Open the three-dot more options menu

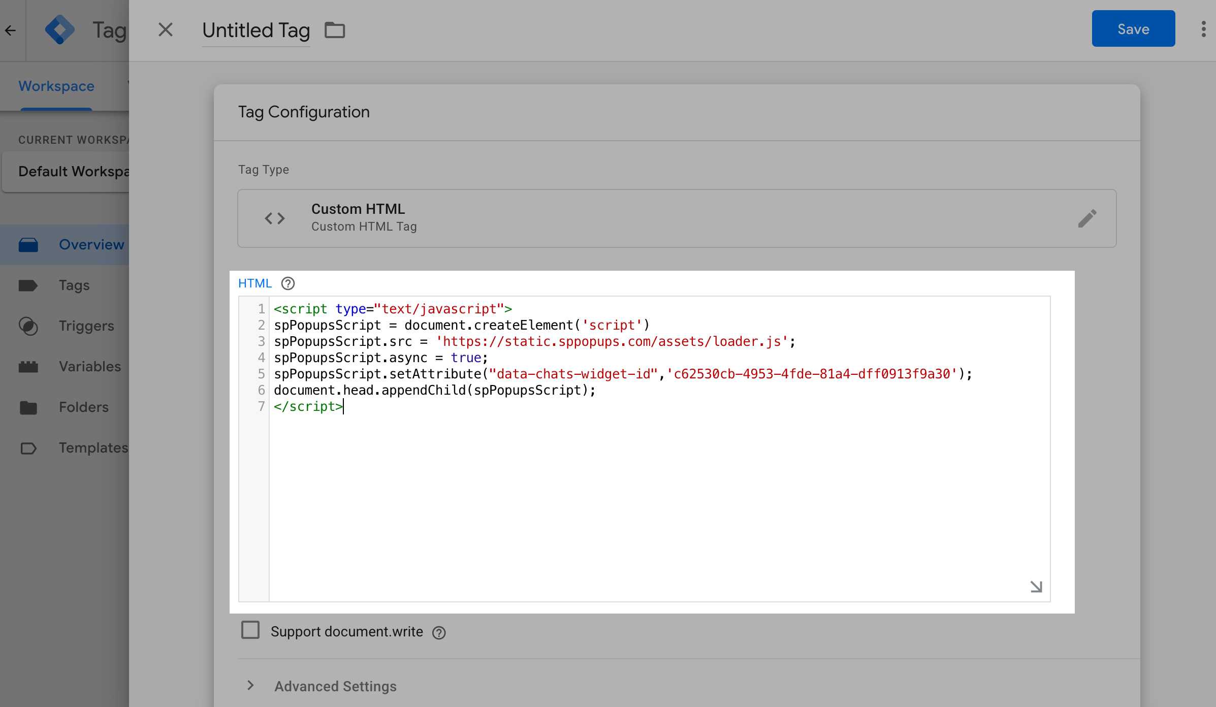coord(1203,29)
